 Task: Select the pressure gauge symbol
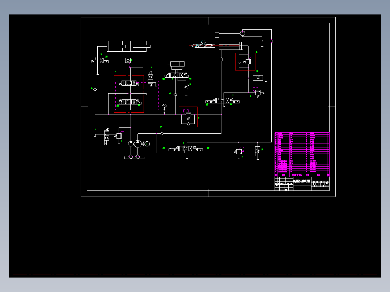point(164,106)
